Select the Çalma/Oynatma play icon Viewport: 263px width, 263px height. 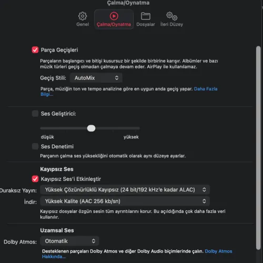[114, 16]
